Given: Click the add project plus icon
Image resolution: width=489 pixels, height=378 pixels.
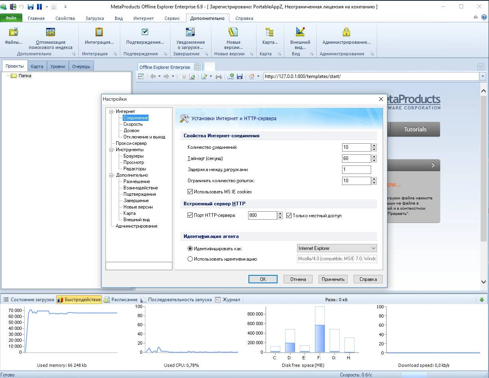Looking at the screenshot, I should (231, 76).
